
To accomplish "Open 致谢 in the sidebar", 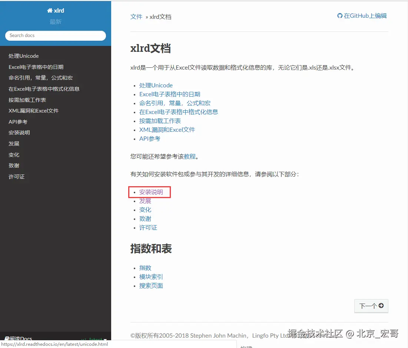I will click(x=14, y=165).
